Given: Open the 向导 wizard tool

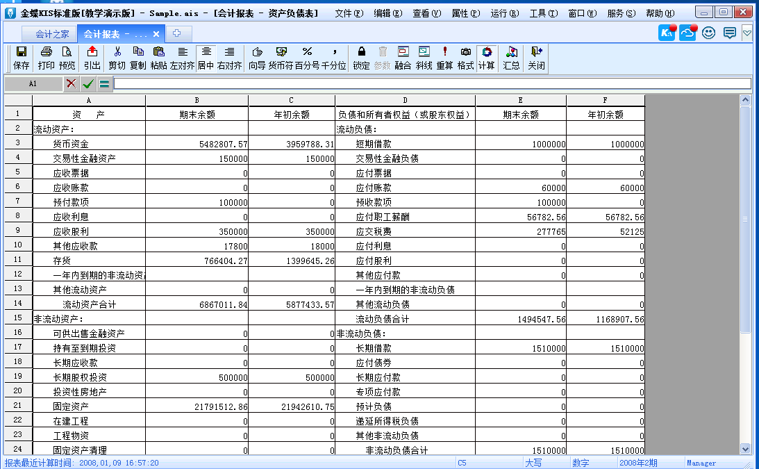Looking at the screenshot, I should (x=257, y=58).
